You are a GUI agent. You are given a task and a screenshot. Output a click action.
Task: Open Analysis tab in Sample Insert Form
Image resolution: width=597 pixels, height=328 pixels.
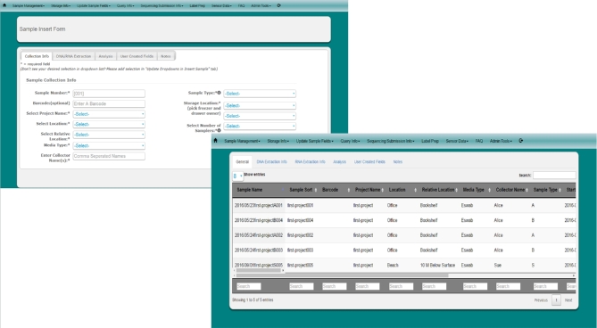click(105, 56)
